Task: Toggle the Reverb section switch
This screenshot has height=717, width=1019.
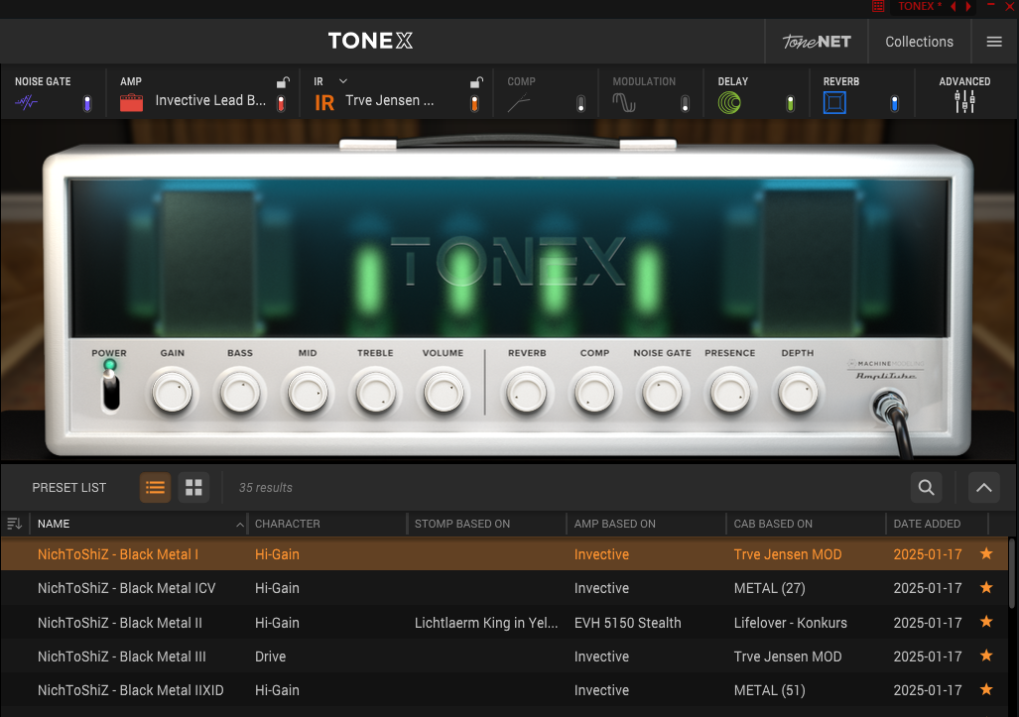Action: point(894,104)
